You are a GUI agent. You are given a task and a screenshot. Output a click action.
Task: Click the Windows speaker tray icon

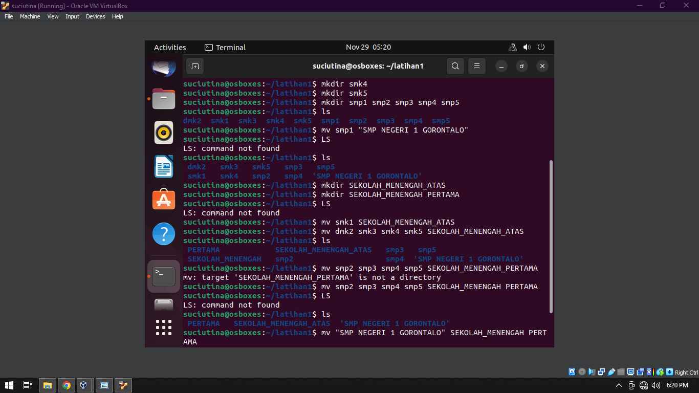click(656, 385)
